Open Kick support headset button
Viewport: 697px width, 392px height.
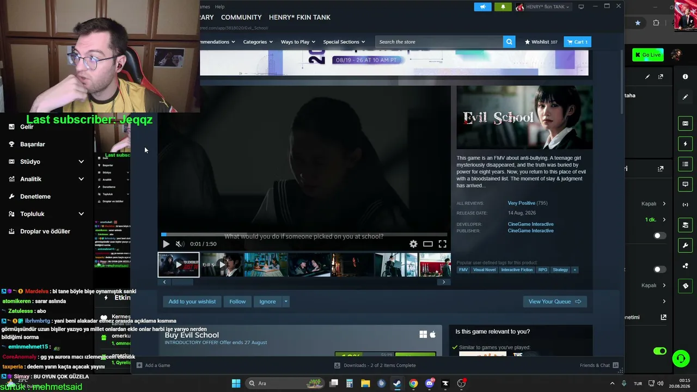(x=681, y=358)
